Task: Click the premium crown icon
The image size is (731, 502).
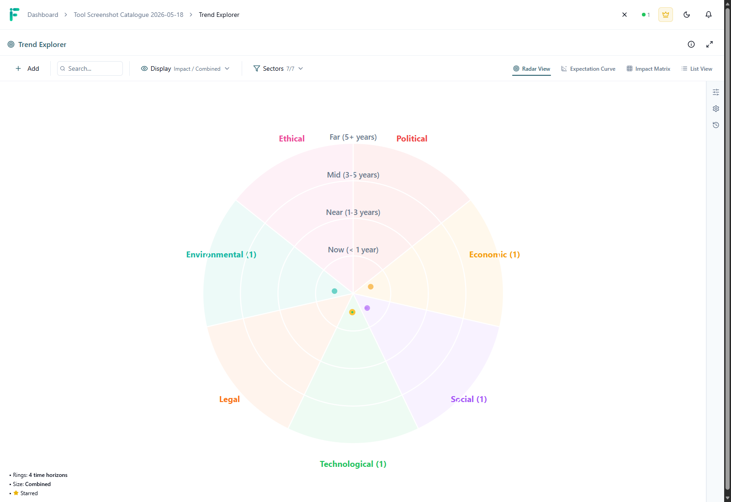Action: [x=666, y=15]
